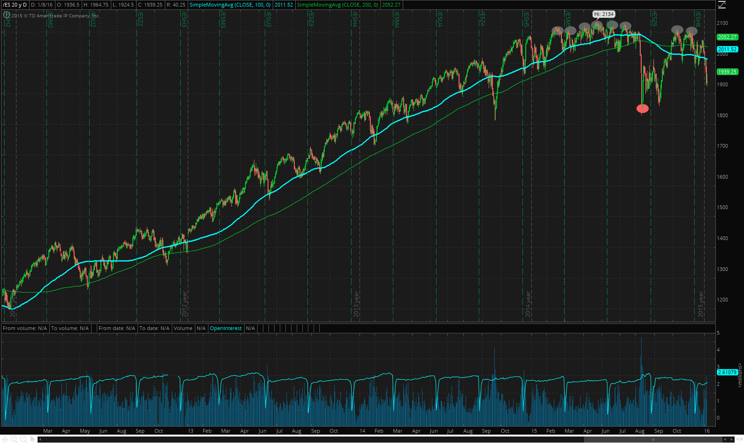The image size is (744, 444).
Task: Select the pointer arrow drawing tool
Action: (33, 439)
